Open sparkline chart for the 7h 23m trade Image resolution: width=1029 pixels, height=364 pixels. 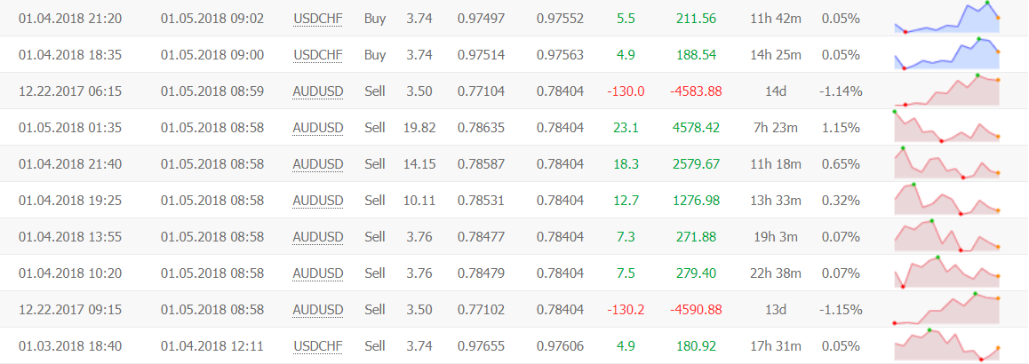click(x=946, y=127)
